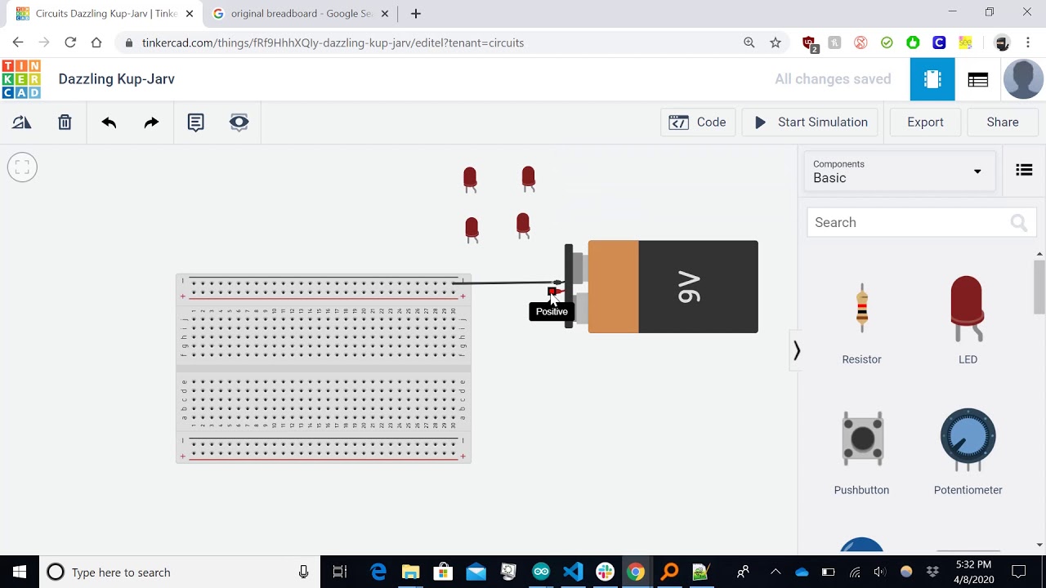Delete selected component with trash icon
Viewport: 1046px width, 588px height.
click(x=65, y=122)
